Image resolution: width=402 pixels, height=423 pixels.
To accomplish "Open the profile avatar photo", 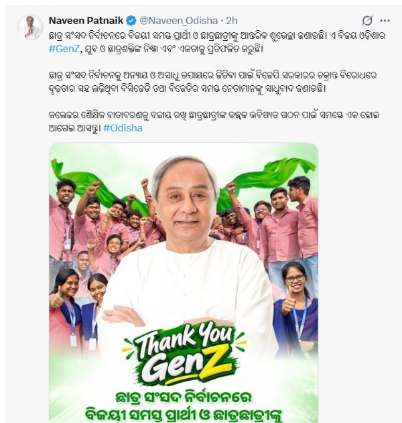I will click(30, 27).
